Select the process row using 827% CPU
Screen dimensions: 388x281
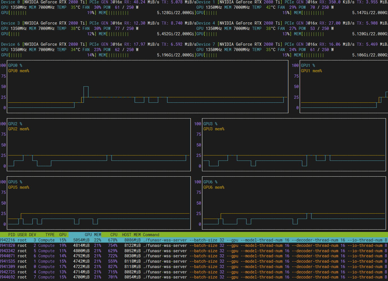tap(113, 267)
